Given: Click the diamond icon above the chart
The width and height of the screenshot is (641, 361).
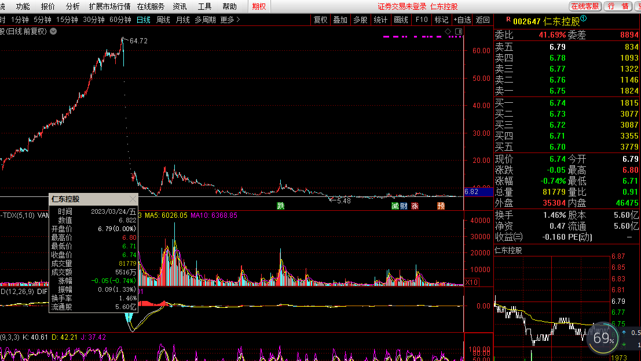Looking at the screenshot, I should point(448,31).
